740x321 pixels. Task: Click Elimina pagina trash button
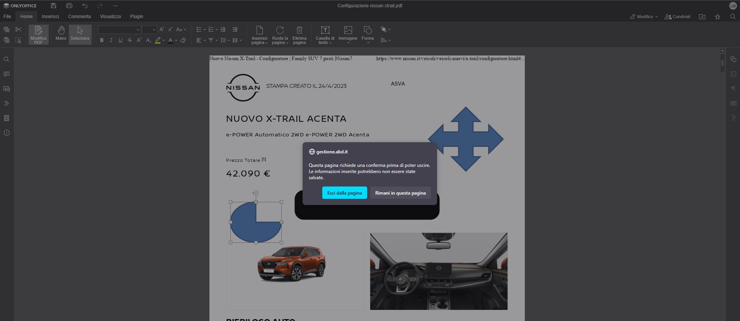299,35
